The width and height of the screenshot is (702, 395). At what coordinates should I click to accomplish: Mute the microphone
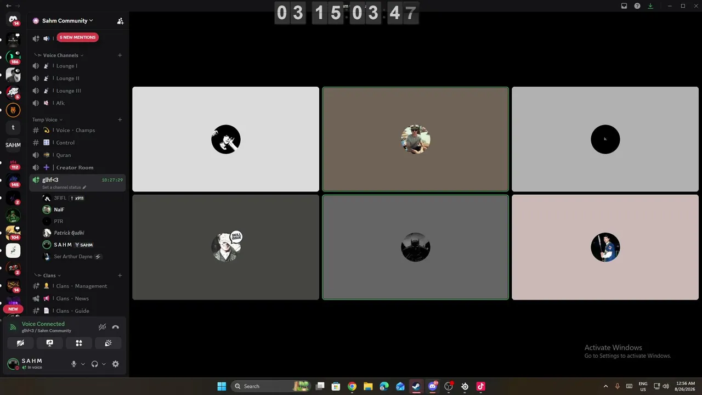(73, 364)
